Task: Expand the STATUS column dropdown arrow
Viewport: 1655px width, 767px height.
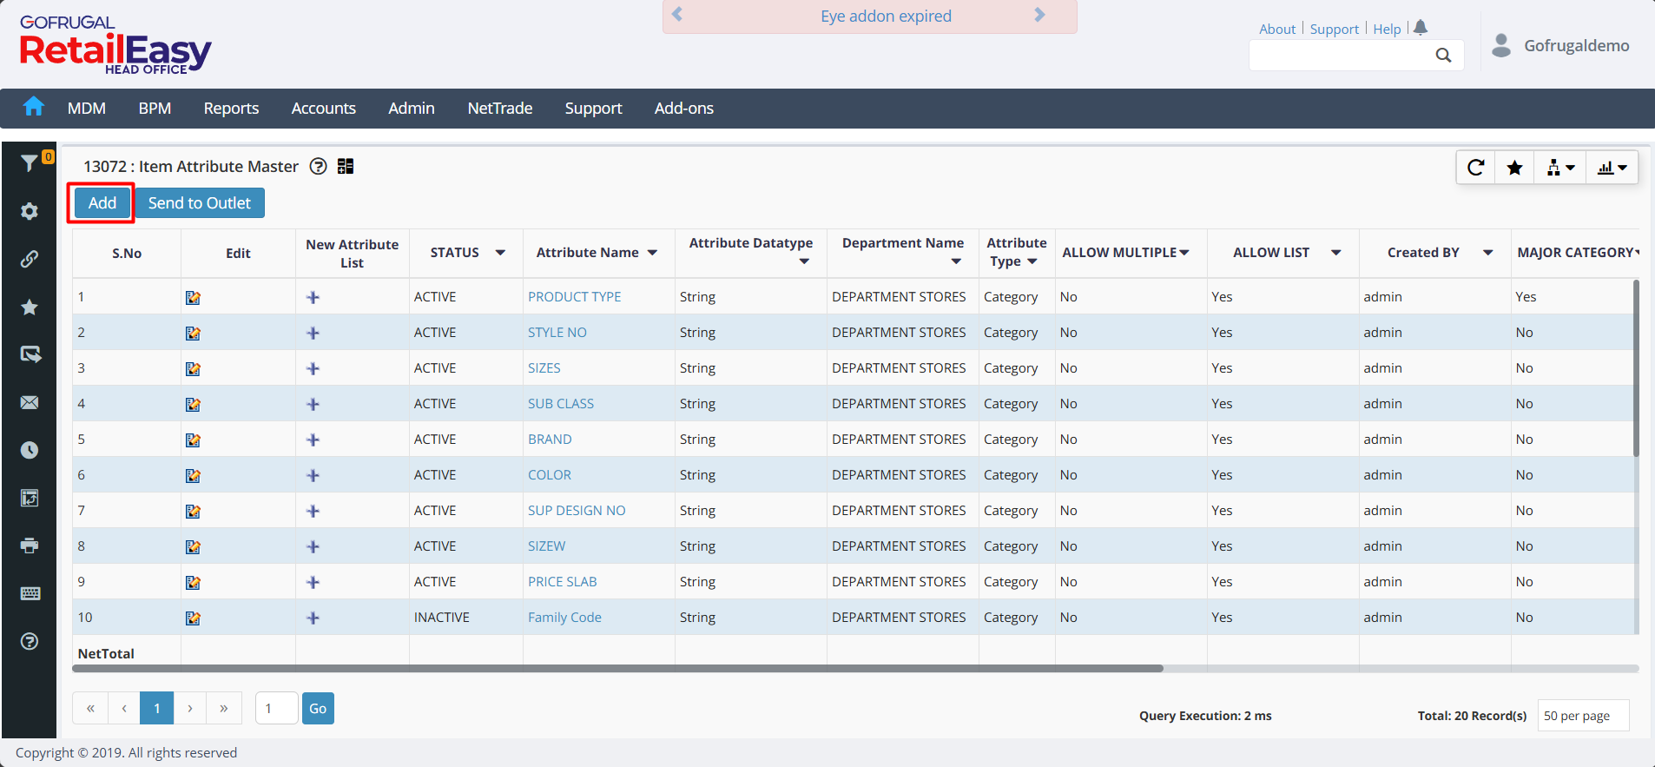Action: tap(500, 253)
